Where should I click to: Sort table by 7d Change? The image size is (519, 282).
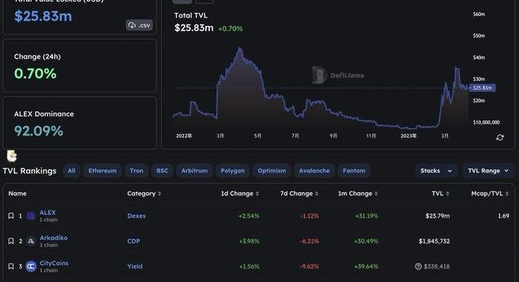pyautogui.click(x=299, y=194)
